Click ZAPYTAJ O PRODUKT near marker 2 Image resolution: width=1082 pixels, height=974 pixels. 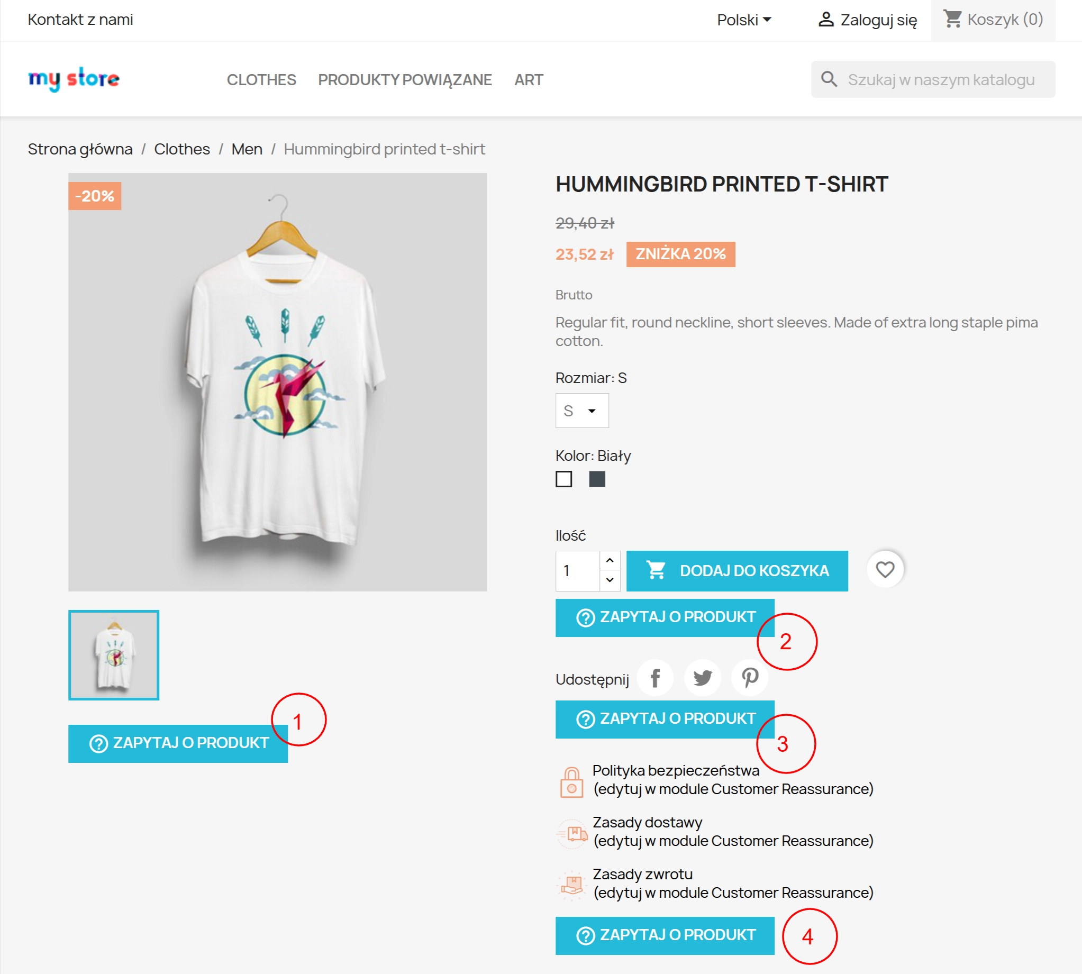click(665, 617)
